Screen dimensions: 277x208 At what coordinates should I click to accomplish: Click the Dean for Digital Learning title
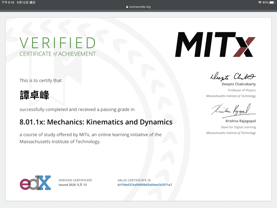[x=238, y=127]
